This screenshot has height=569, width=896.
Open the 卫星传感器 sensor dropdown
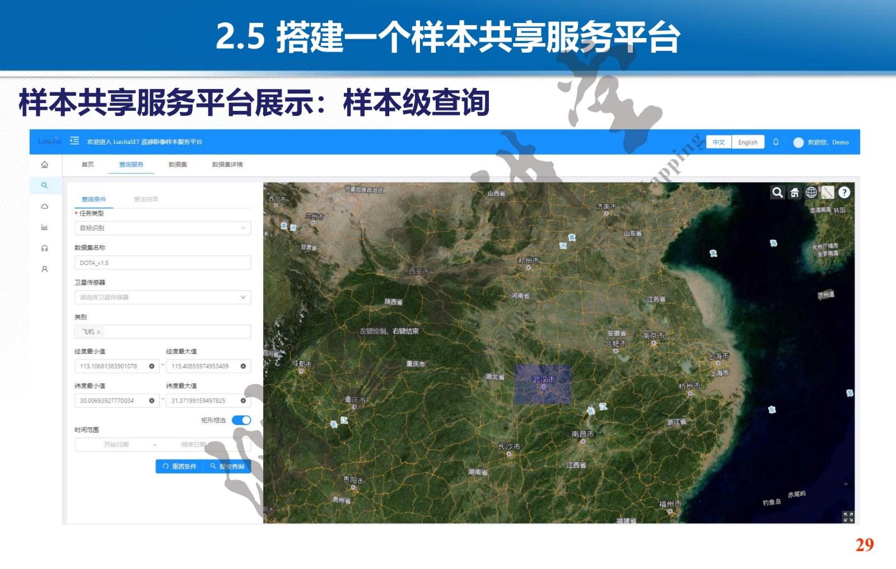(x=162, y=297)
